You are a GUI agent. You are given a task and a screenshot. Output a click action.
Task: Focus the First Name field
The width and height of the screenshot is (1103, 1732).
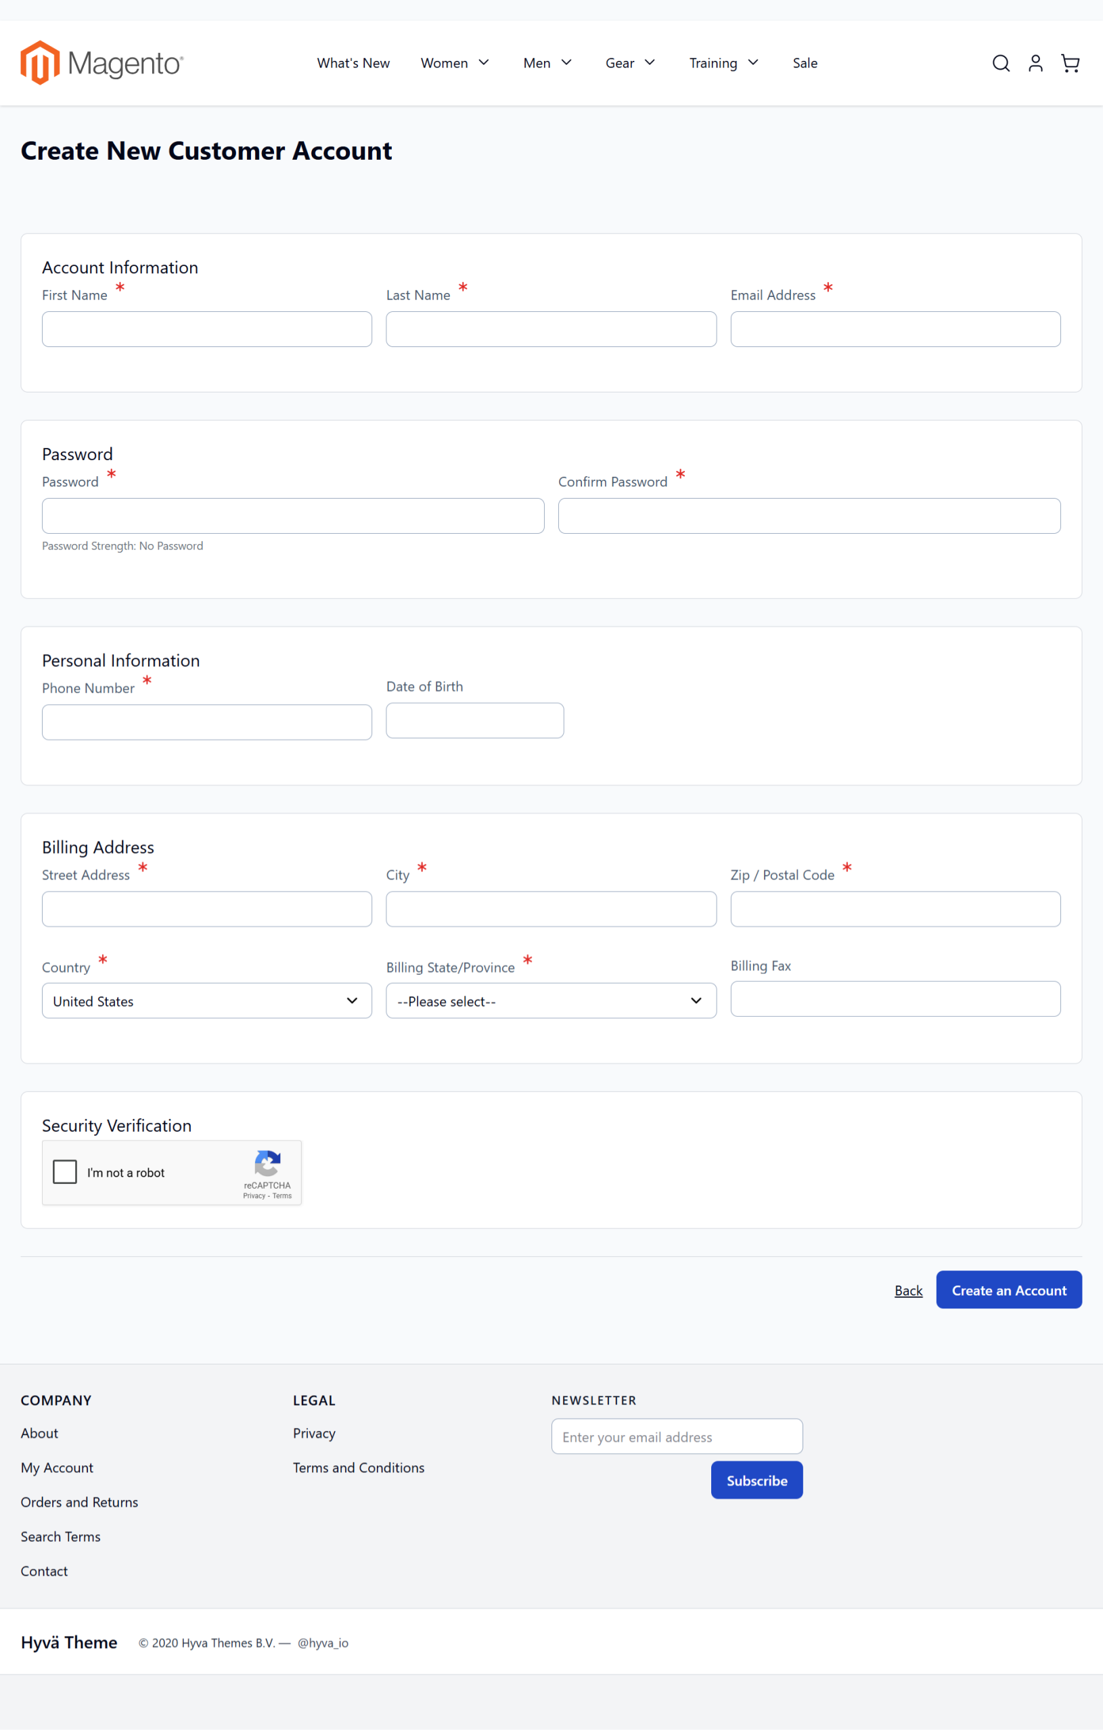point(206,329)
